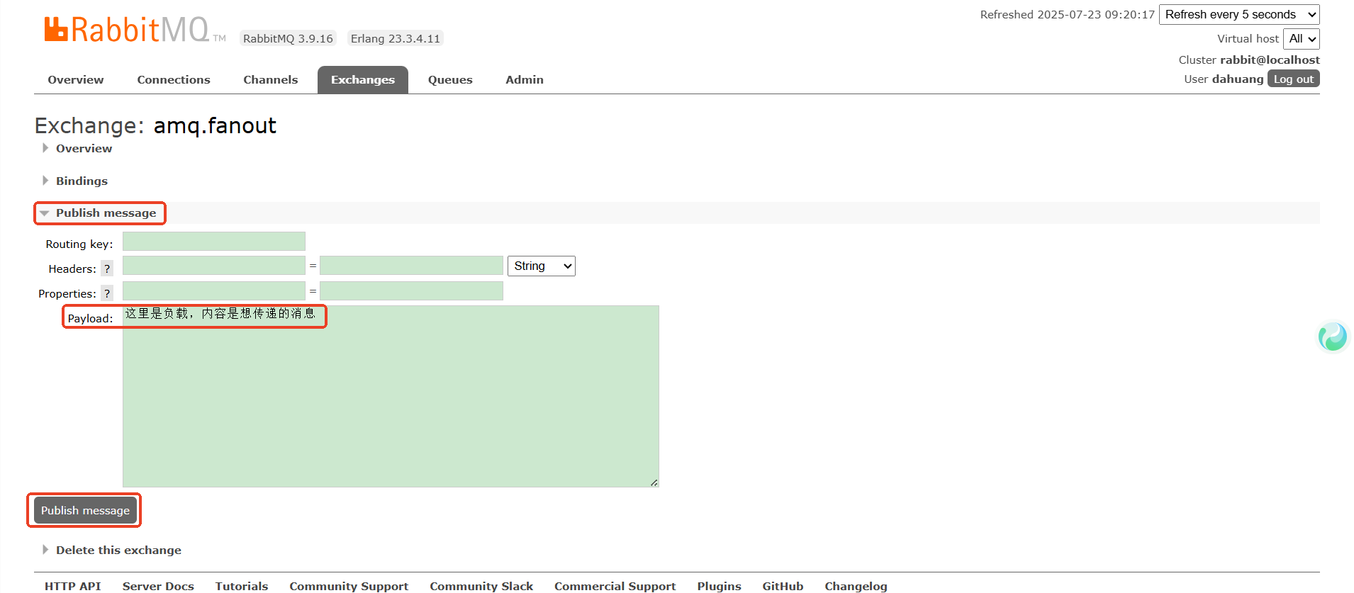Screen dimensions: 1354x593
Task: Open the refresh interval dropdown
Action: (1239, 14)
